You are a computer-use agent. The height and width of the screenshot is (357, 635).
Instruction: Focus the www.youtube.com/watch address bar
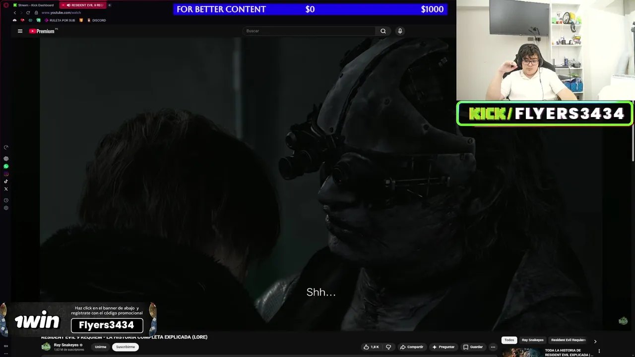61,12
